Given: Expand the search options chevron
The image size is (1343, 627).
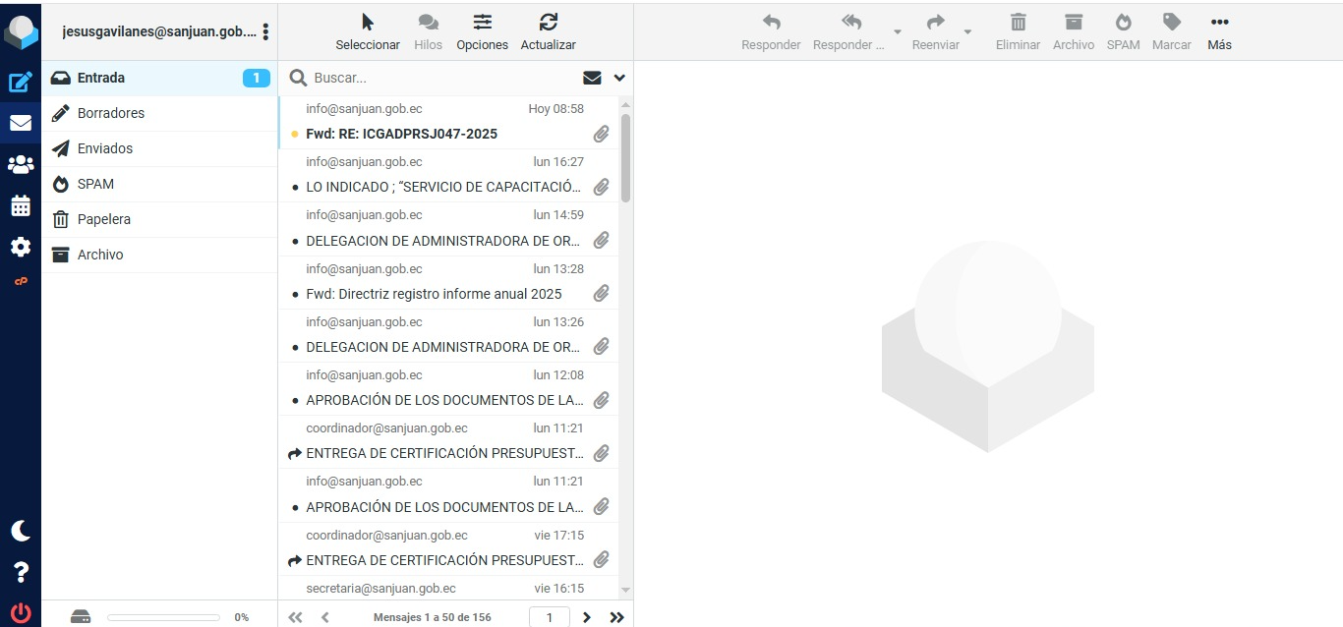Looking at the screenshot, I should point(619,78).
